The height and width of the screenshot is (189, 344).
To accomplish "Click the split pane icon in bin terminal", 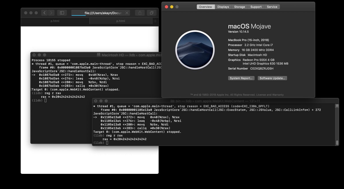I will pos(337,106).
